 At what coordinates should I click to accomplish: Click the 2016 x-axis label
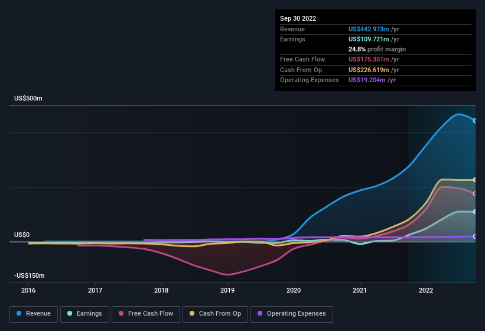point(28,290)
